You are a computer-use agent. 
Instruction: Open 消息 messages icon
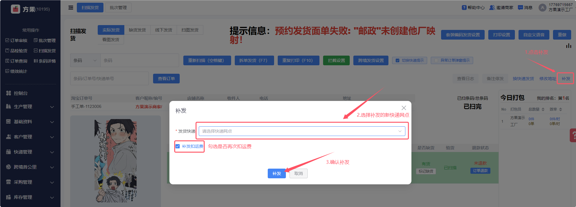[x=520, y=8]
